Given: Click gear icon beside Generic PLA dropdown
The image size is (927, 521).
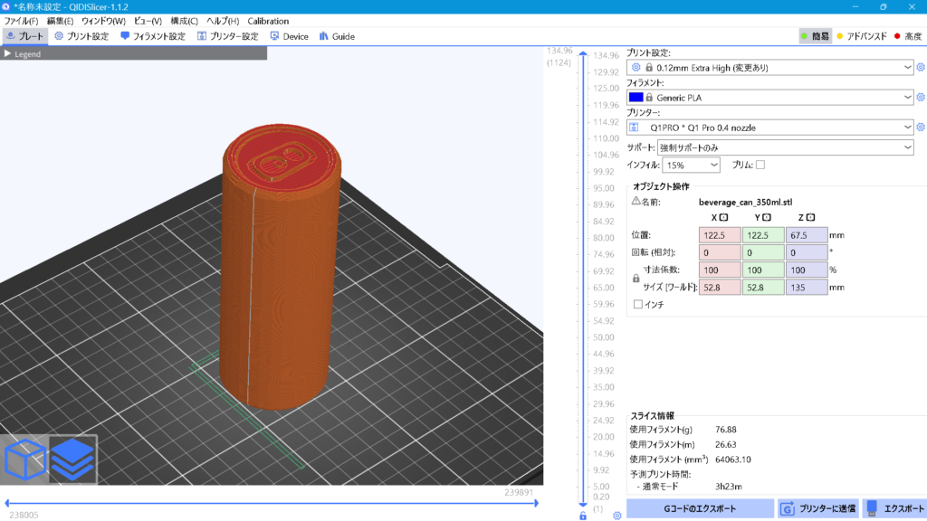Looking at the screenshot, I should 921,97.
